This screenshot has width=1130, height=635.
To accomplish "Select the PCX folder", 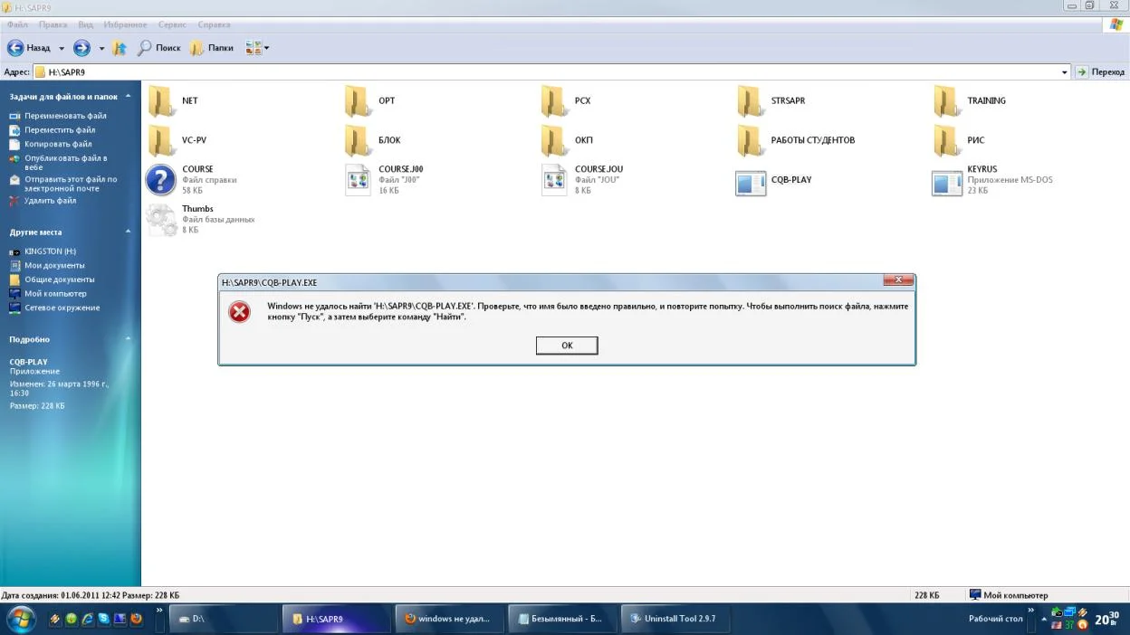I will (x=566, y=100).
